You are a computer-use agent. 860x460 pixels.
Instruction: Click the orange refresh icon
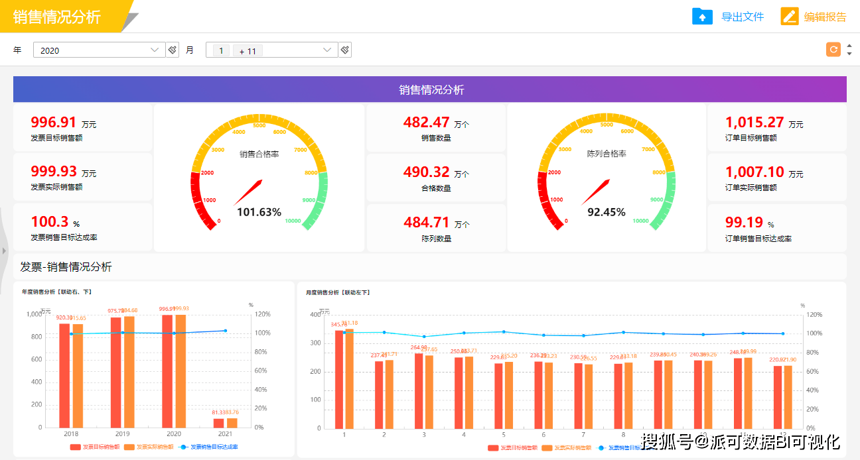[x=833, y=49]
